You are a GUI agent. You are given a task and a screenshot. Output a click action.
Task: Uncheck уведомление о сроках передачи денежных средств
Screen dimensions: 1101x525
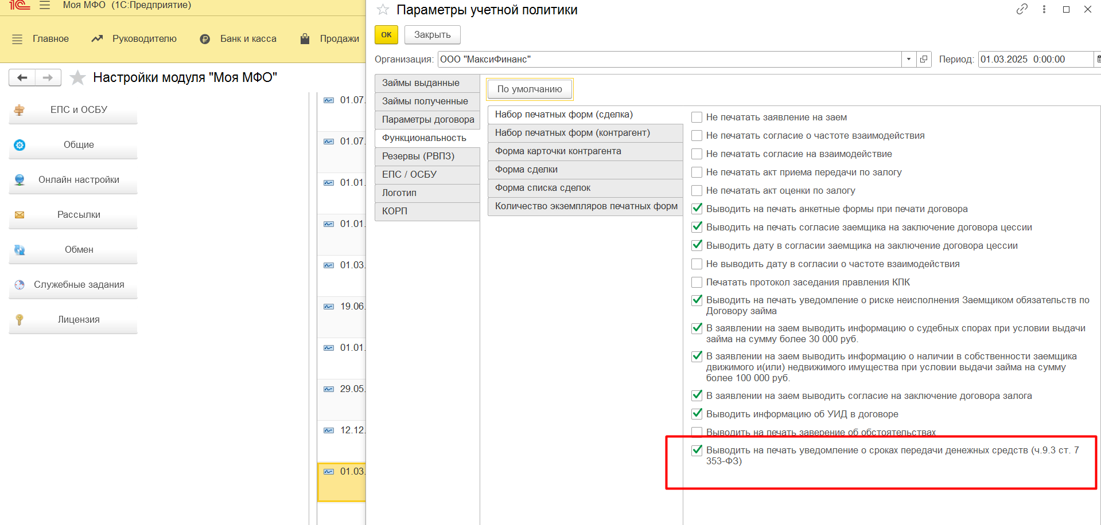click(697, 450)
